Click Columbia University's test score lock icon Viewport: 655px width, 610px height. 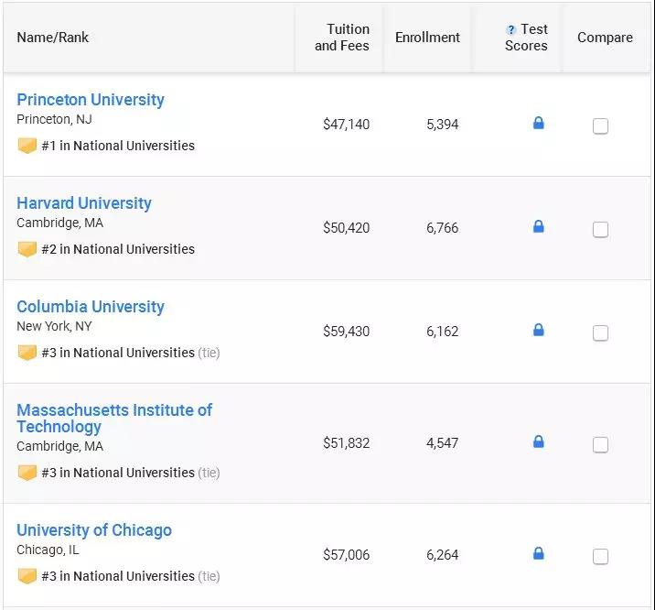click(x=538, y=330)
